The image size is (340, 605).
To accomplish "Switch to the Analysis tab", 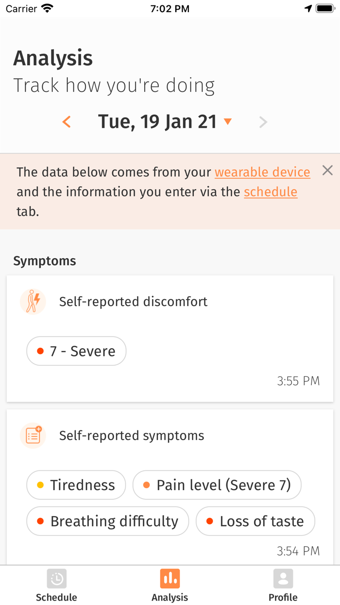I will 170,586.
